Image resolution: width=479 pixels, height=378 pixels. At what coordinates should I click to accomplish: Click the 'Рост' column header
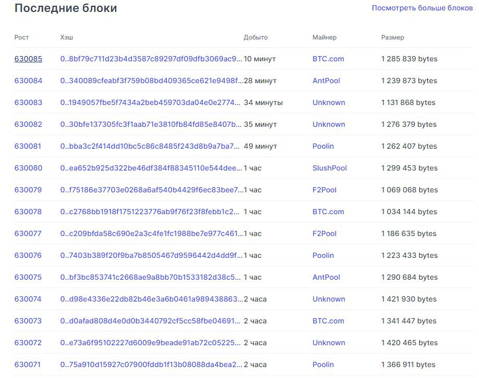point(21,37)
